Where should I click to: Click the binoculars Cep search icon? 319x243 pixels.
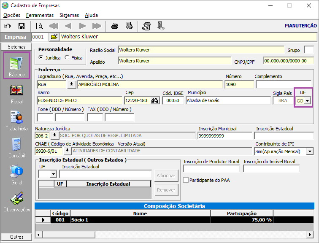[155, 100]
